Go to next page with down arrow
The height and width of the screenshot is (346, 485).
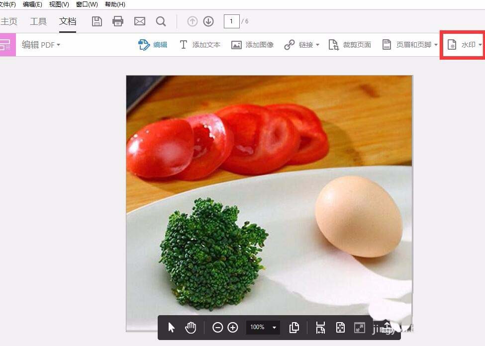click(208, 21)
